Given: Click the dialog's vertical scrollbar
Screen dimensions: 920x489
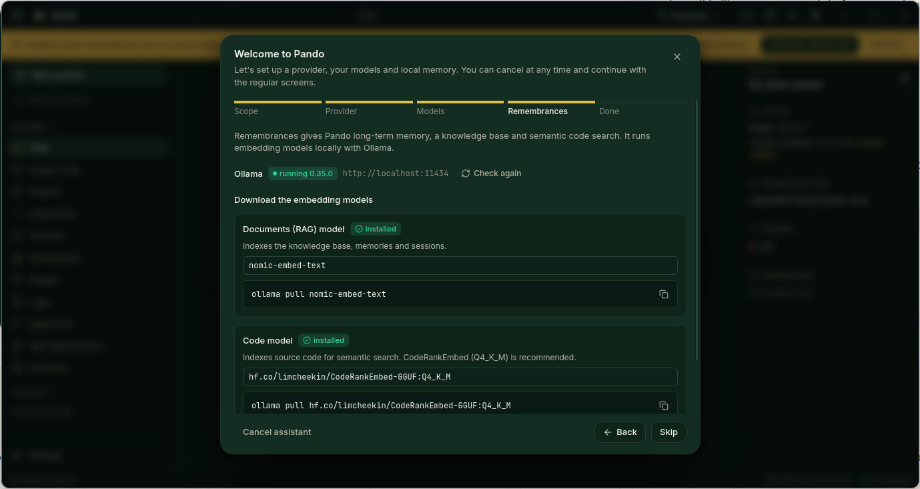Looking at the screenshot, I should (697, 230).
